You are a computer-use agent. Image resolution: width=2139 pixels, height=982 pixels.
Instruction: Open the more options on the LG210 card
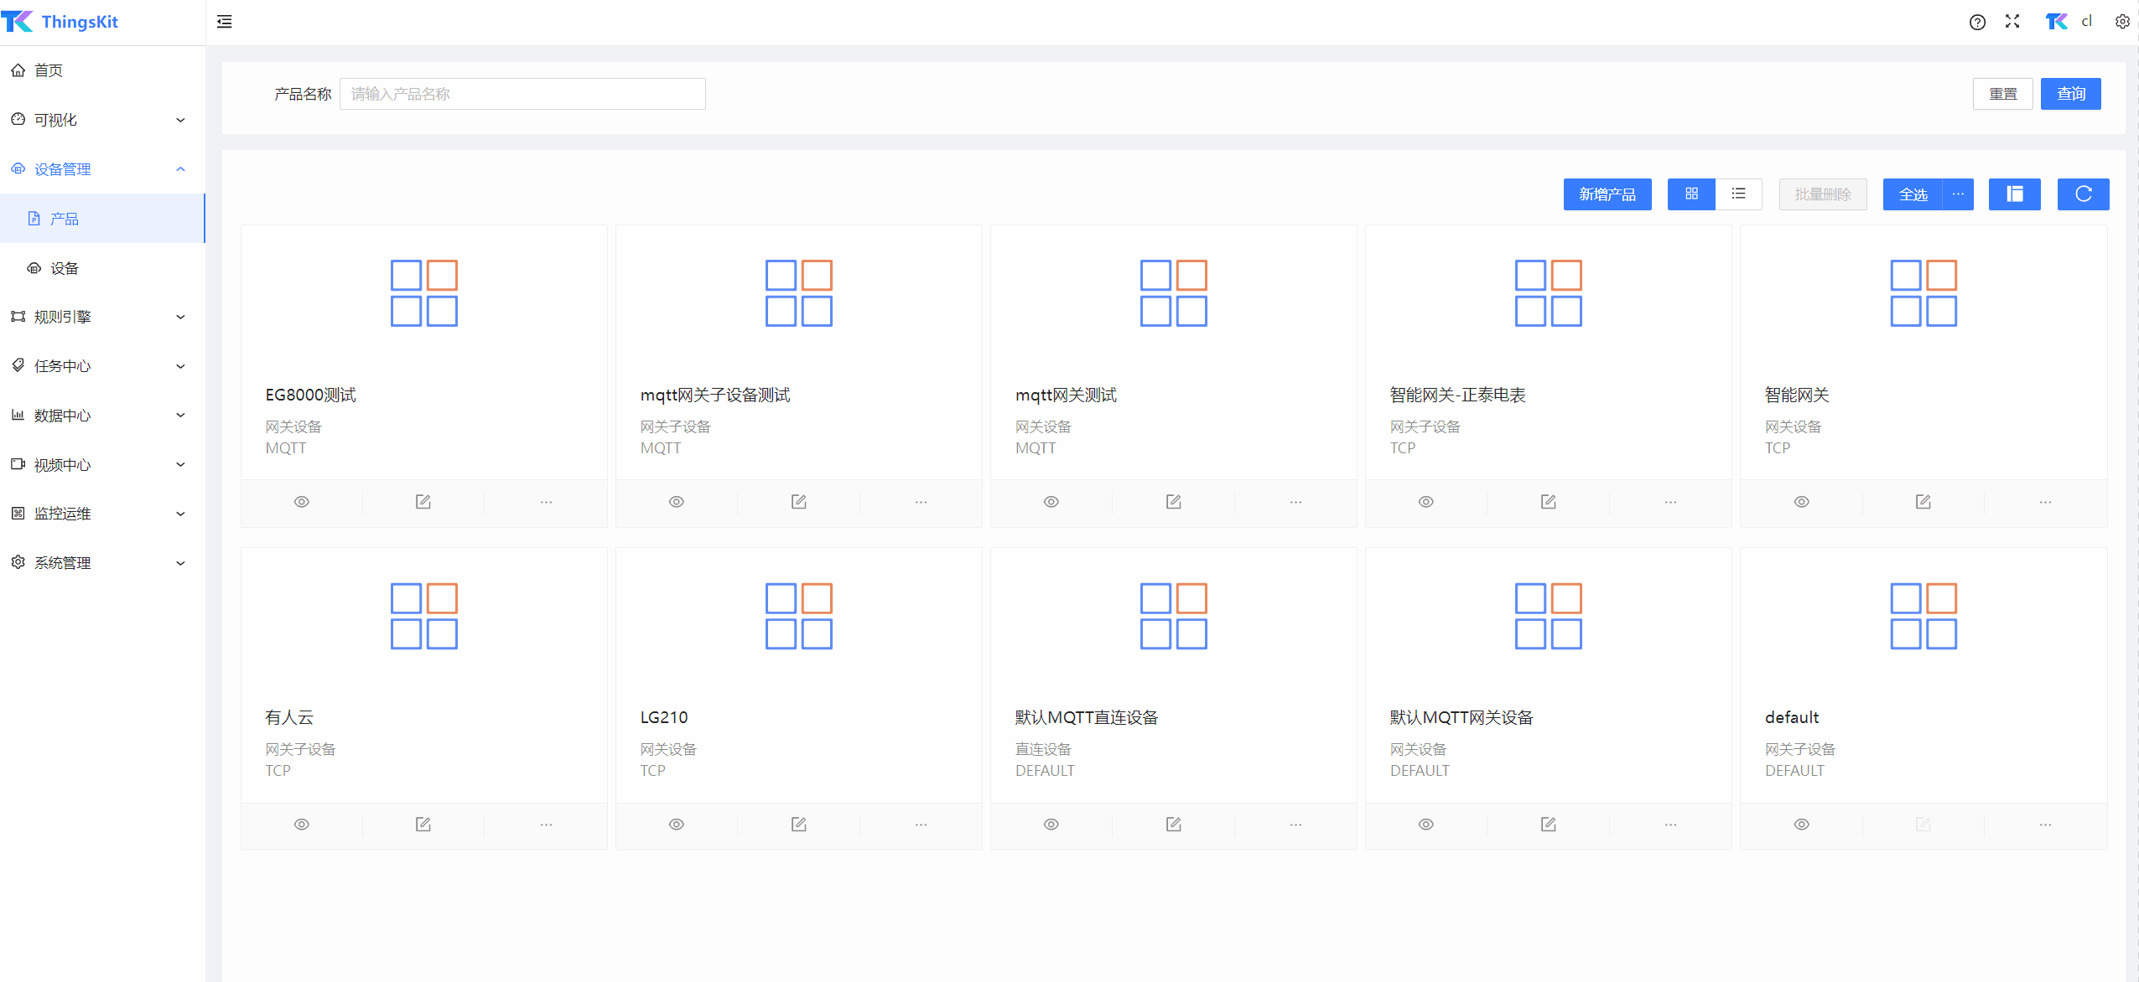point(921,824)
